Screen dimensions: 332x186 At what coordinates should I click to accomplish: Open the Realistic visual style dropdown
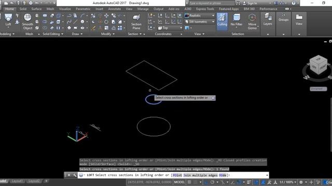pyautogui.click(x=199, y=16)
